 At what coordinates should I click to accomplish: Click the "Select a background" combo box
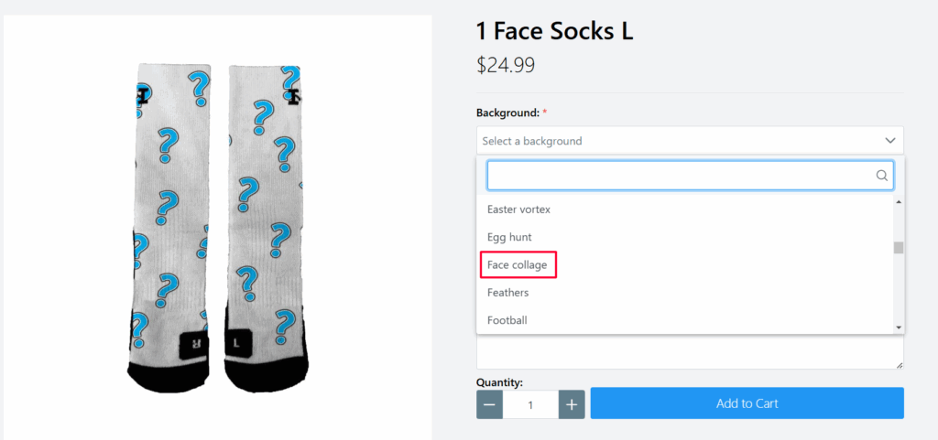coord(678,141)
